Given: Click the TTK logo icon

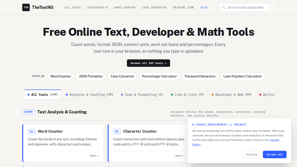Looking at the screenshot, I should [x=26, y=7].
